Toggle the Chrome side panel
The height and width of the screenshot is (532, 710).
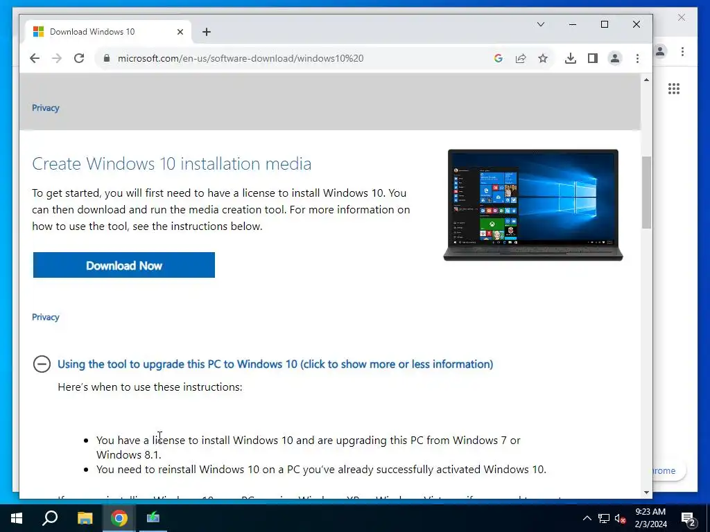point(593,58)
